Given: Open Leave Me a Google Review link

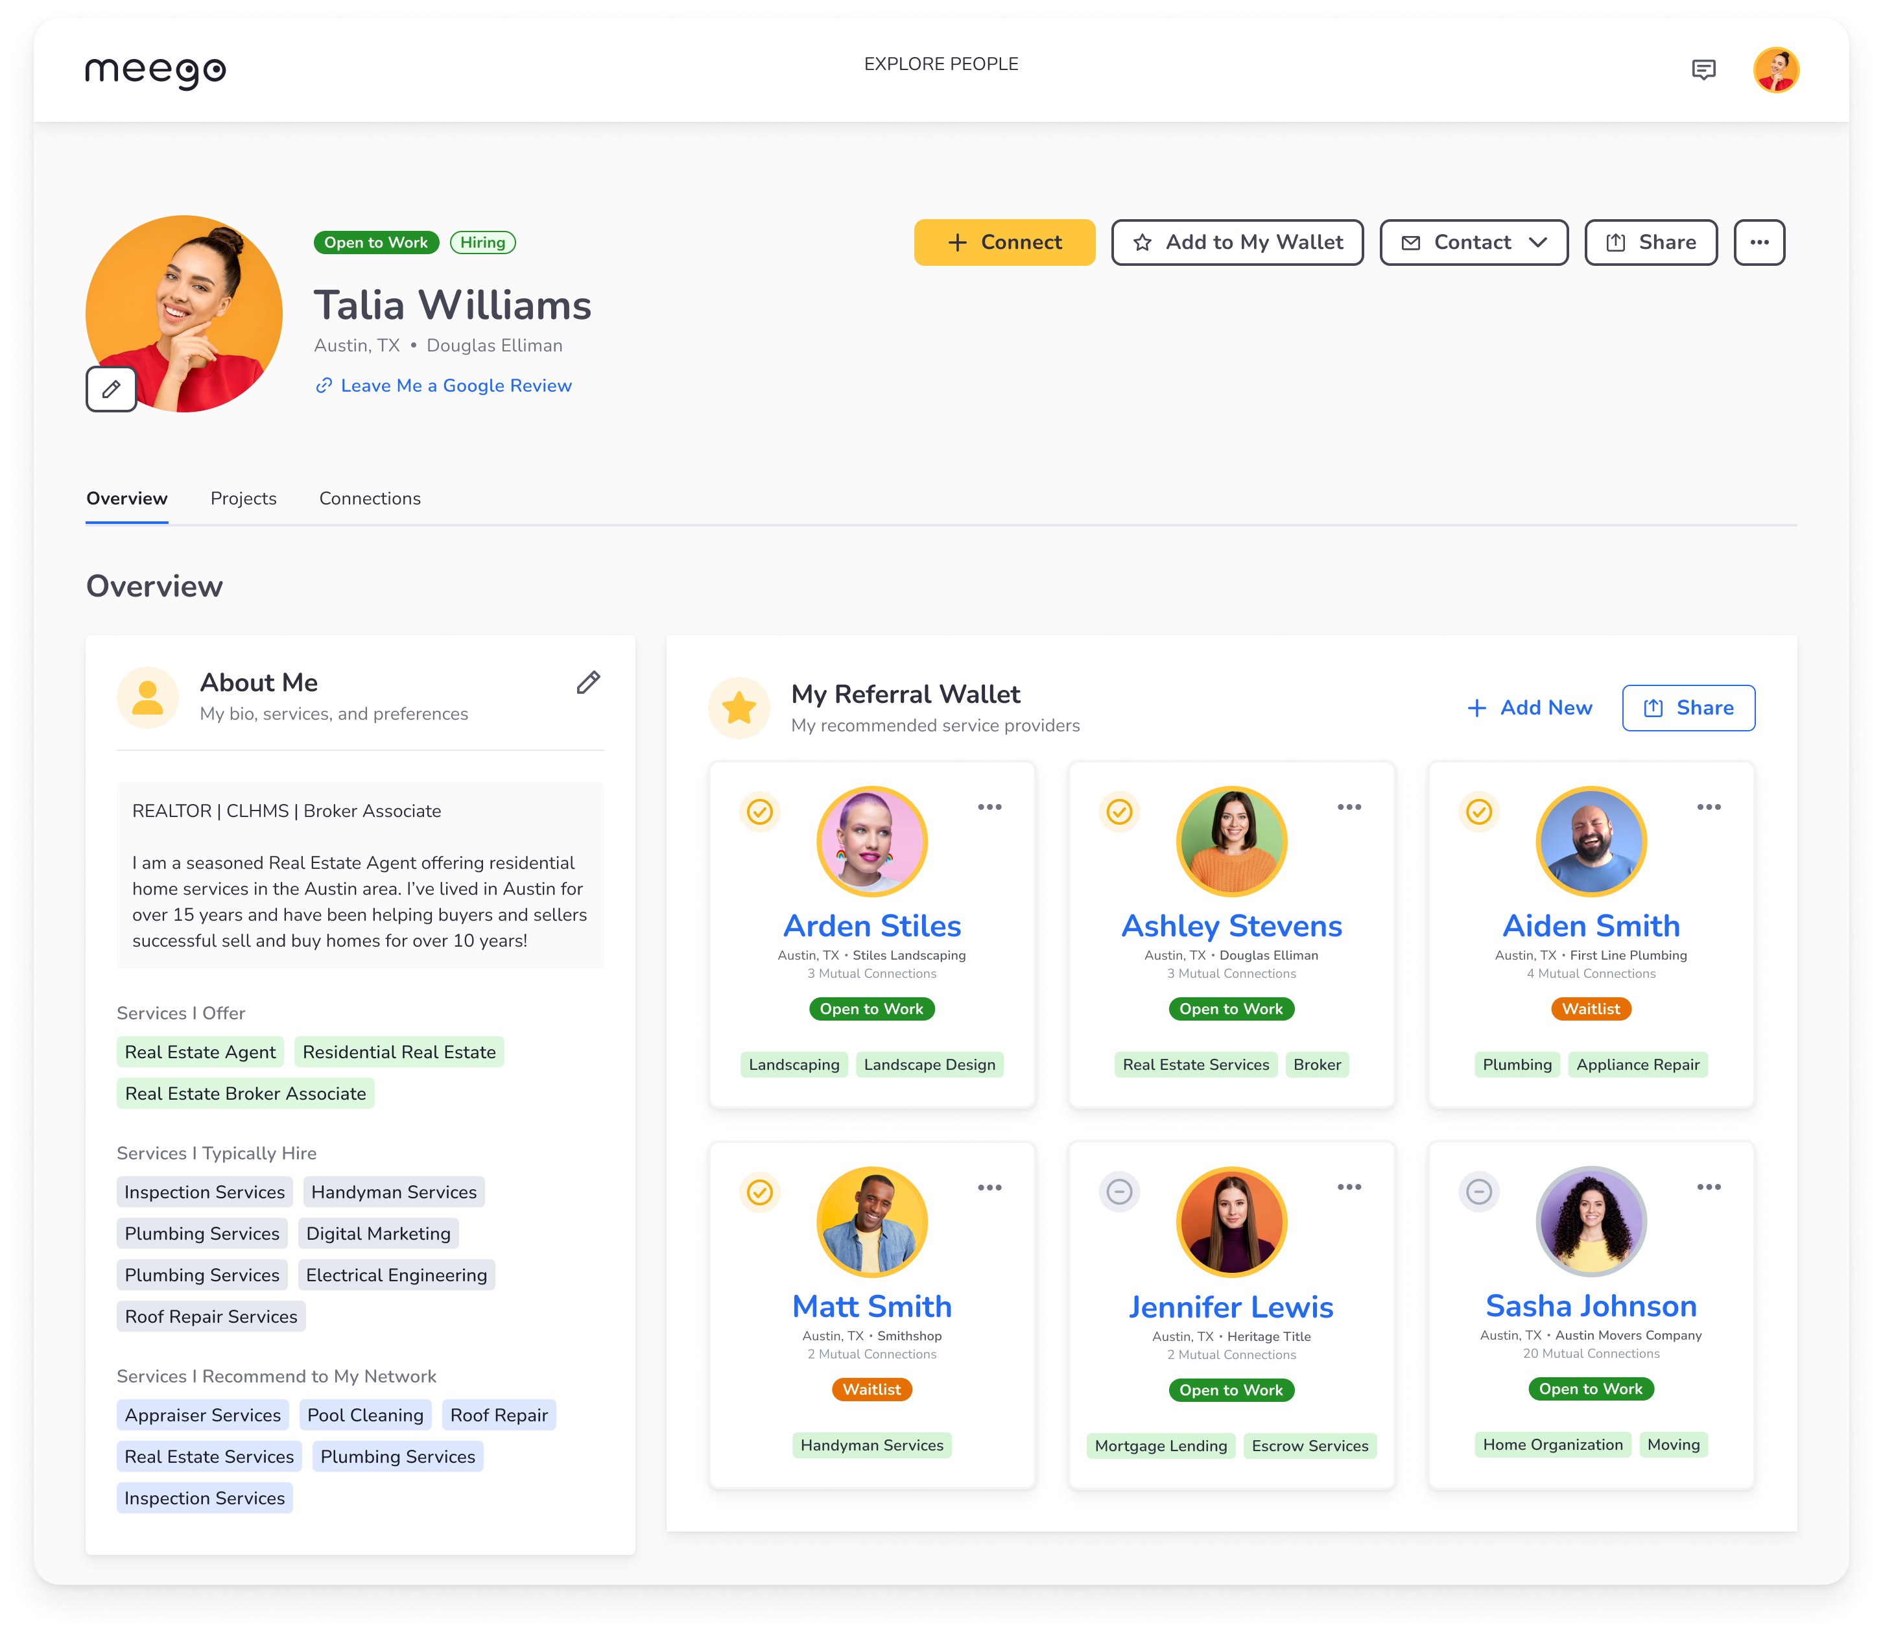Looking at the screenshot, I should [455, 386].
